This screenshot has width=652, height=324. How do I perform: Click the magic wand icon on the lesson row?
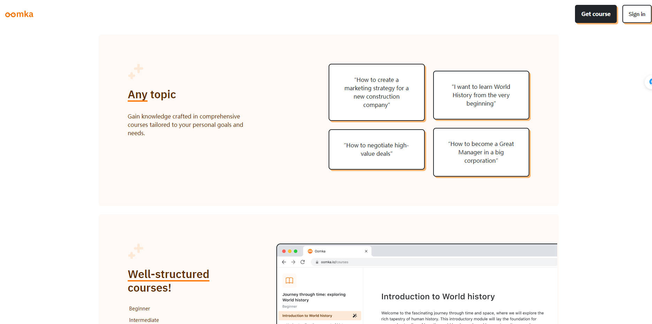pyautogui.click(x=355, y=316)
